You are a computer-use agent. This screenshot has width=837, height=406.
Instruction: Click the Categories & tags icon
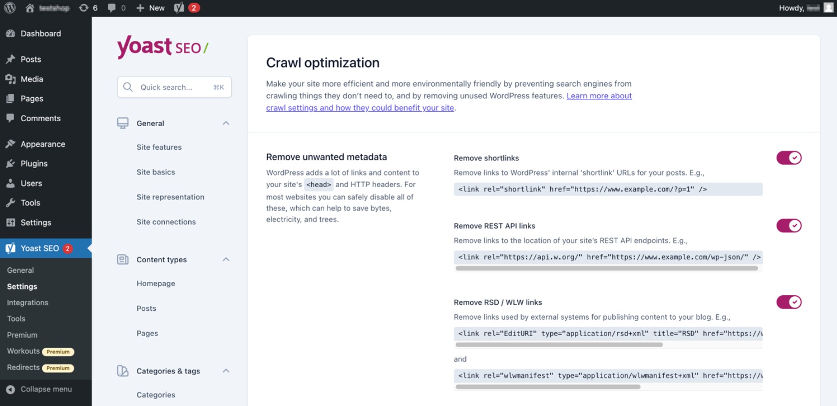pyautogui.click(x=123, y=371)
